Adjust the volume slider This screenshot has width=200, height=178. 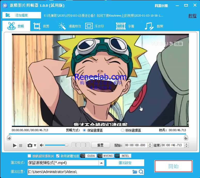tap(57, 145)
